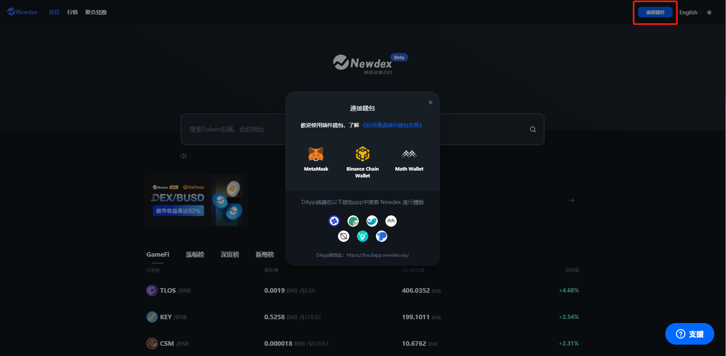726x356 pixels.
Task: Click the TLOS price 0.0019 BNB
Action: tap(281, 290)
